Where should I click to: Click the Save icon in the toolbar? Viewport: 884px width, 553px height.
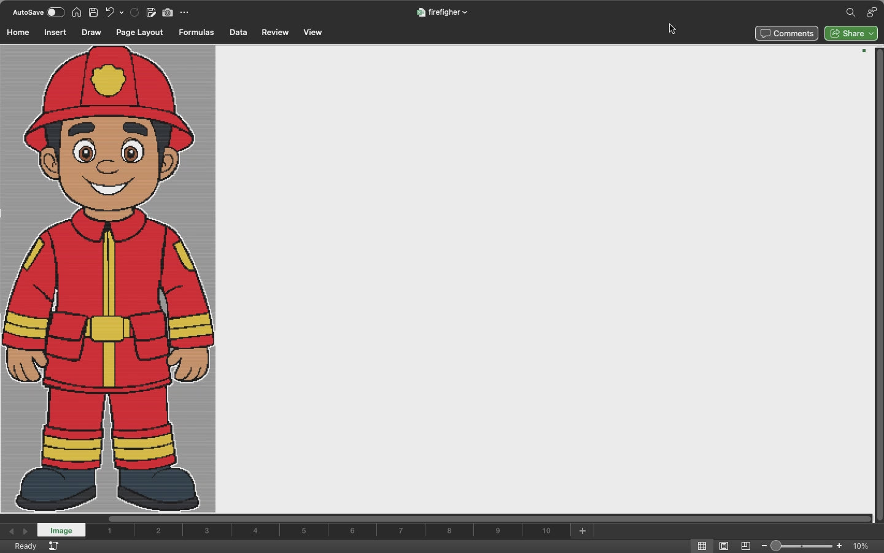[93, 12]
